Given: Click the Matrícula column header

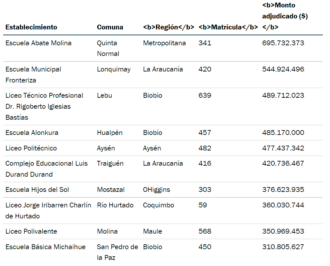Looking at the screenshot, I should pyautogui.click(x=228, y=27).
